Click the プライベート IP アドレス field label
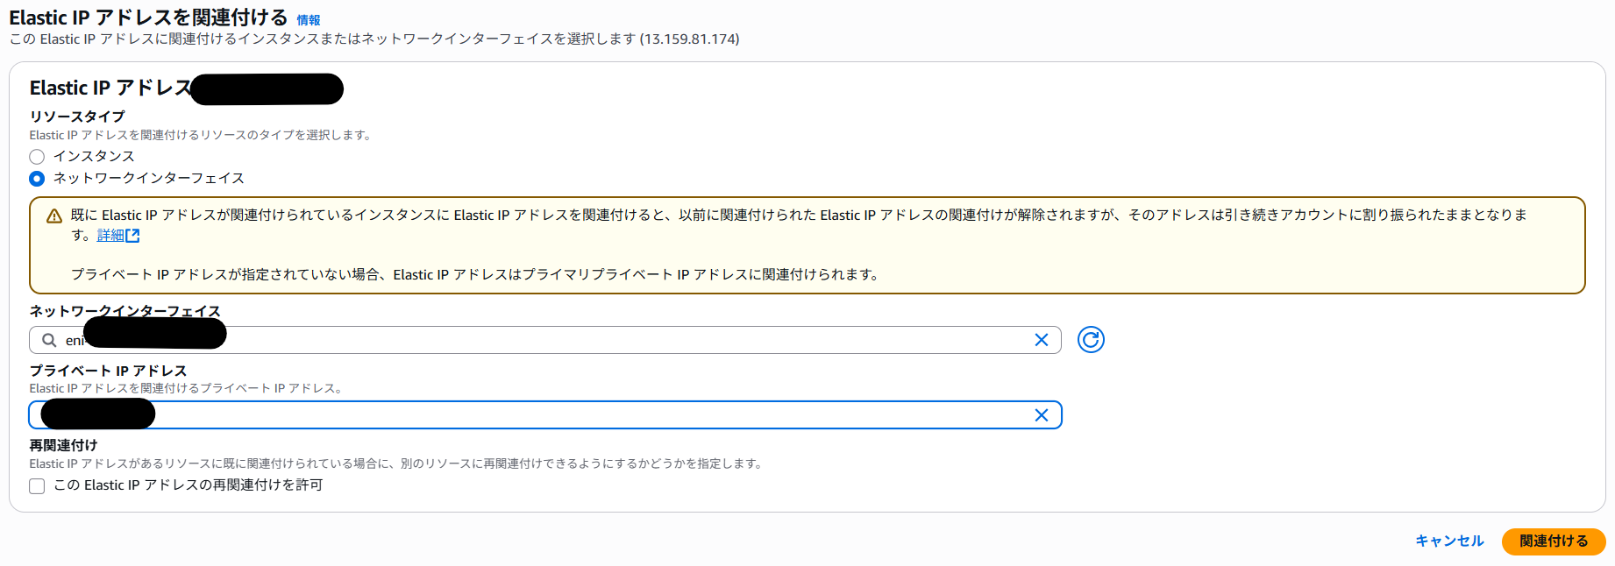The image size is (1615, 566). pyautogui.click(x=108, y=371)
